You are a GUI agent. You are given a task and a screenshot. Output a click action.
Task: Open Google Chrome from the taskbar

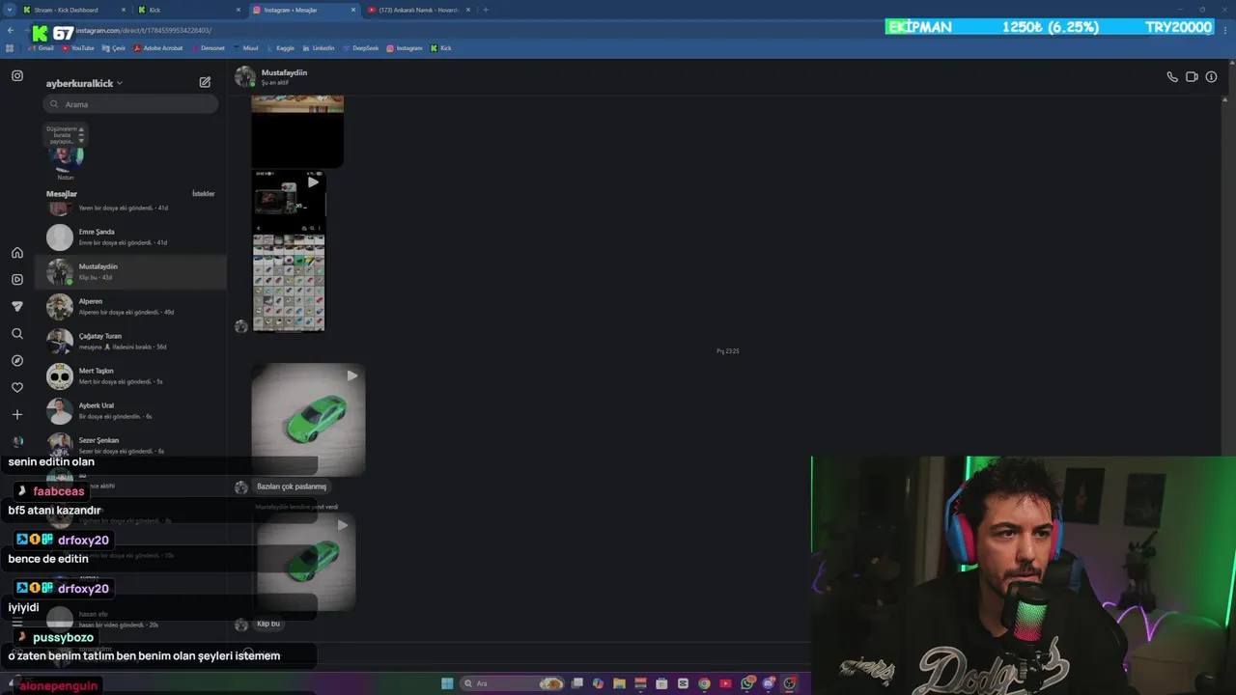(704, 683)
